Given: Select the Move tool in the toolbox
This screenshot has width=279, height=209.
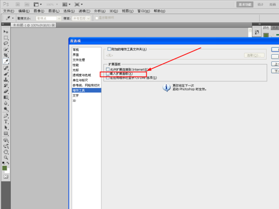Looking at the screenshot, I should click(6, 31).
